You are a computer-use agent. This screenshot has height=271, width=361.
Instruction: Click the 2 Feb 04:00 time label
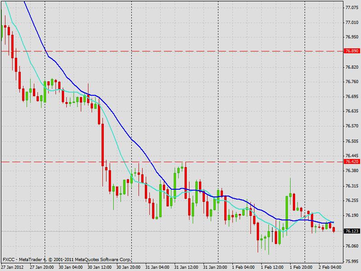[x=330, y=267]
